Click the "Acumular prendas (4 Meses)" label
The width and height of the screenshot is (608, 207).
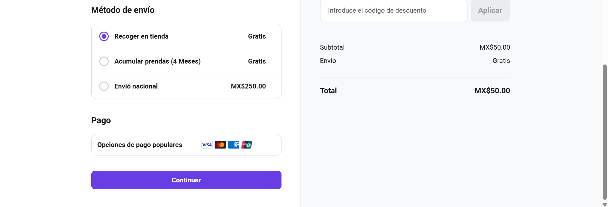click(x=158, y=61)
